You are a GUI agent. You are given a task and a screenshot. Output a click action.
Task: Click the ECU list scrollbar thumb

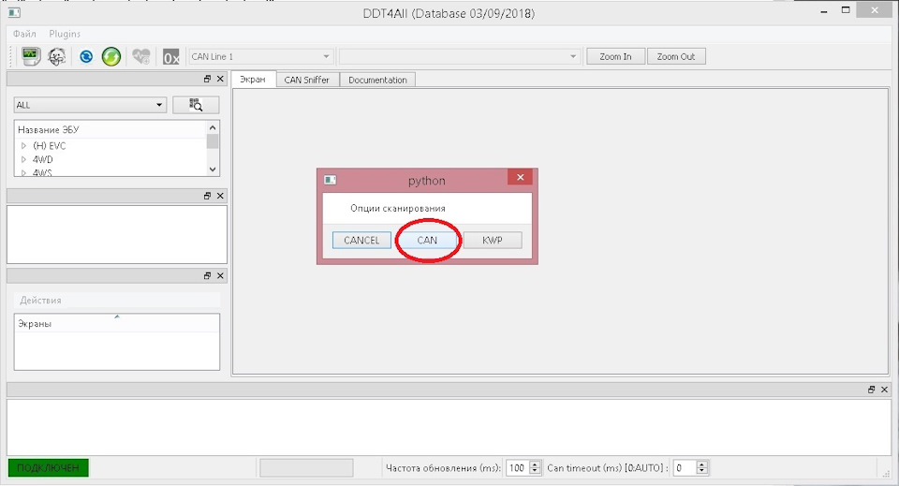pos(213,141)
